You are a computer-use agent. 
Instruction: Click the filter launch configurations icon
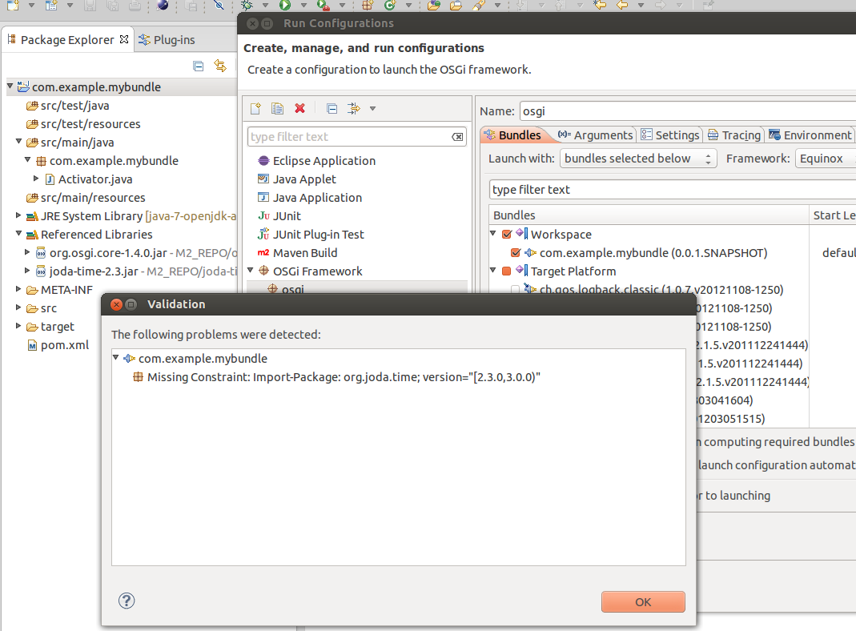355,109
